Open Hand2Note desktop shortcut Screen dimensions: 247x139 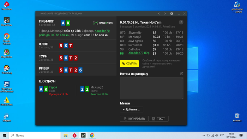click(x=7, y=22)
